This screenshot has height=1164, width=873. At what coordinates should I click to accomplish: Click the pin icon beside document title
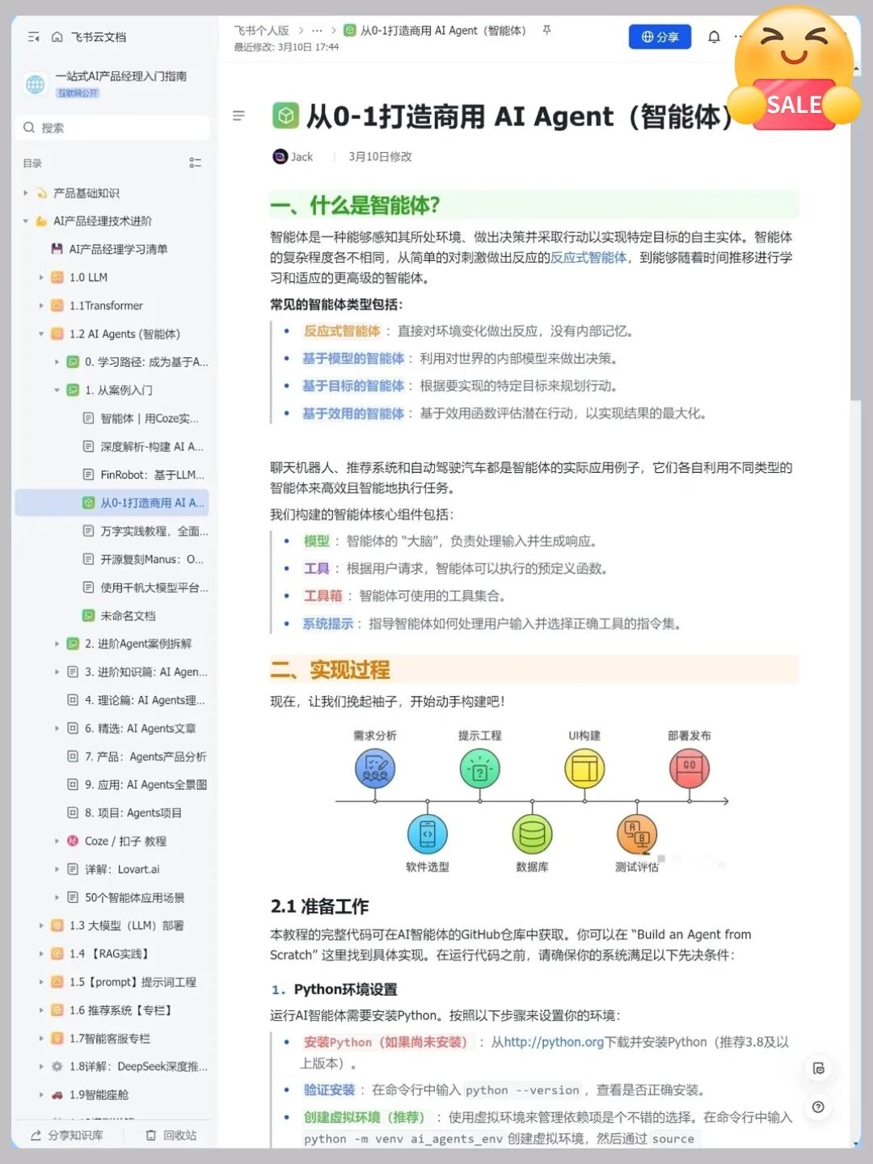(x=546, y=30)
